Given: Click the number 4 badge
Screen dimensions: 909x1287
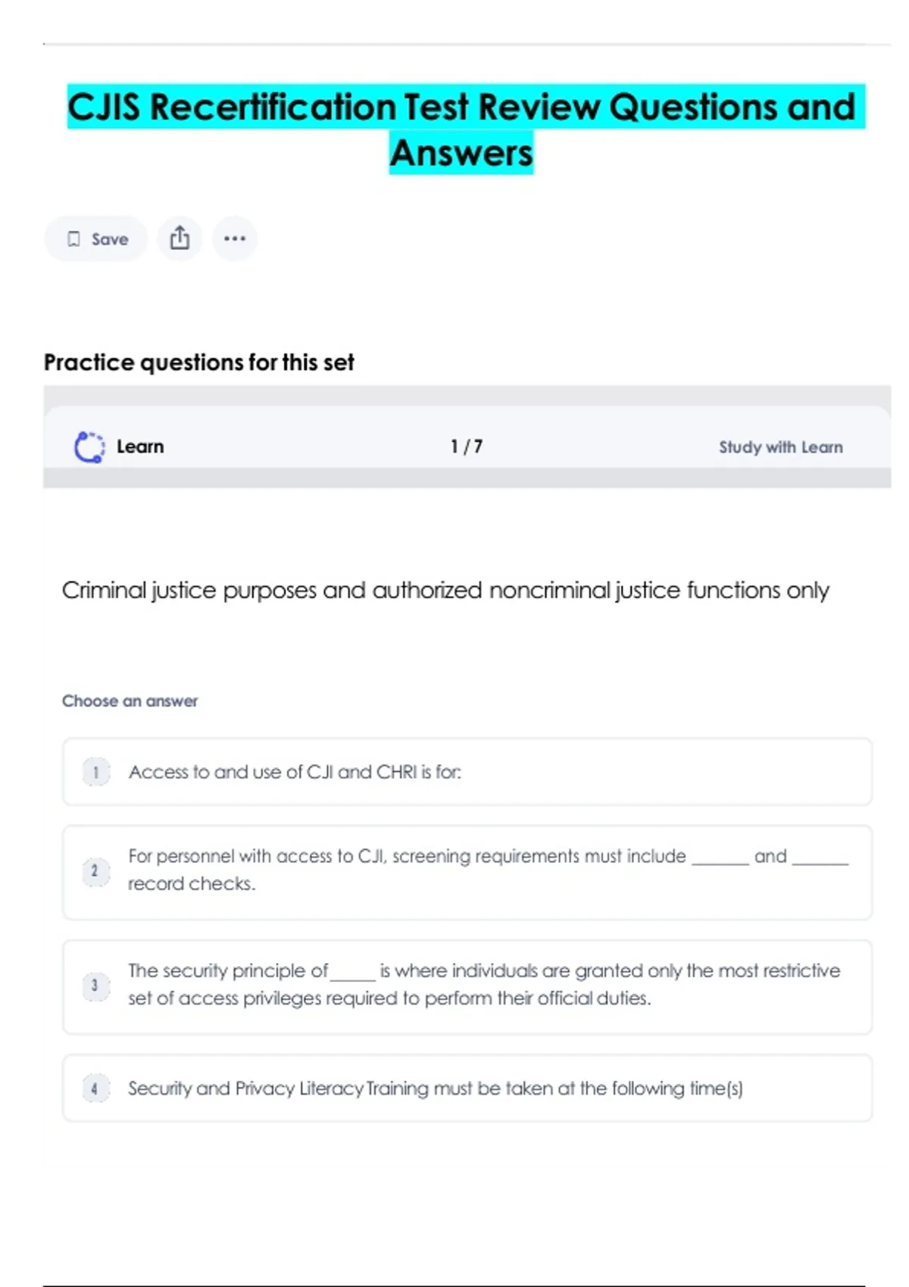Looking at the screenshot, I should 95,1089.
